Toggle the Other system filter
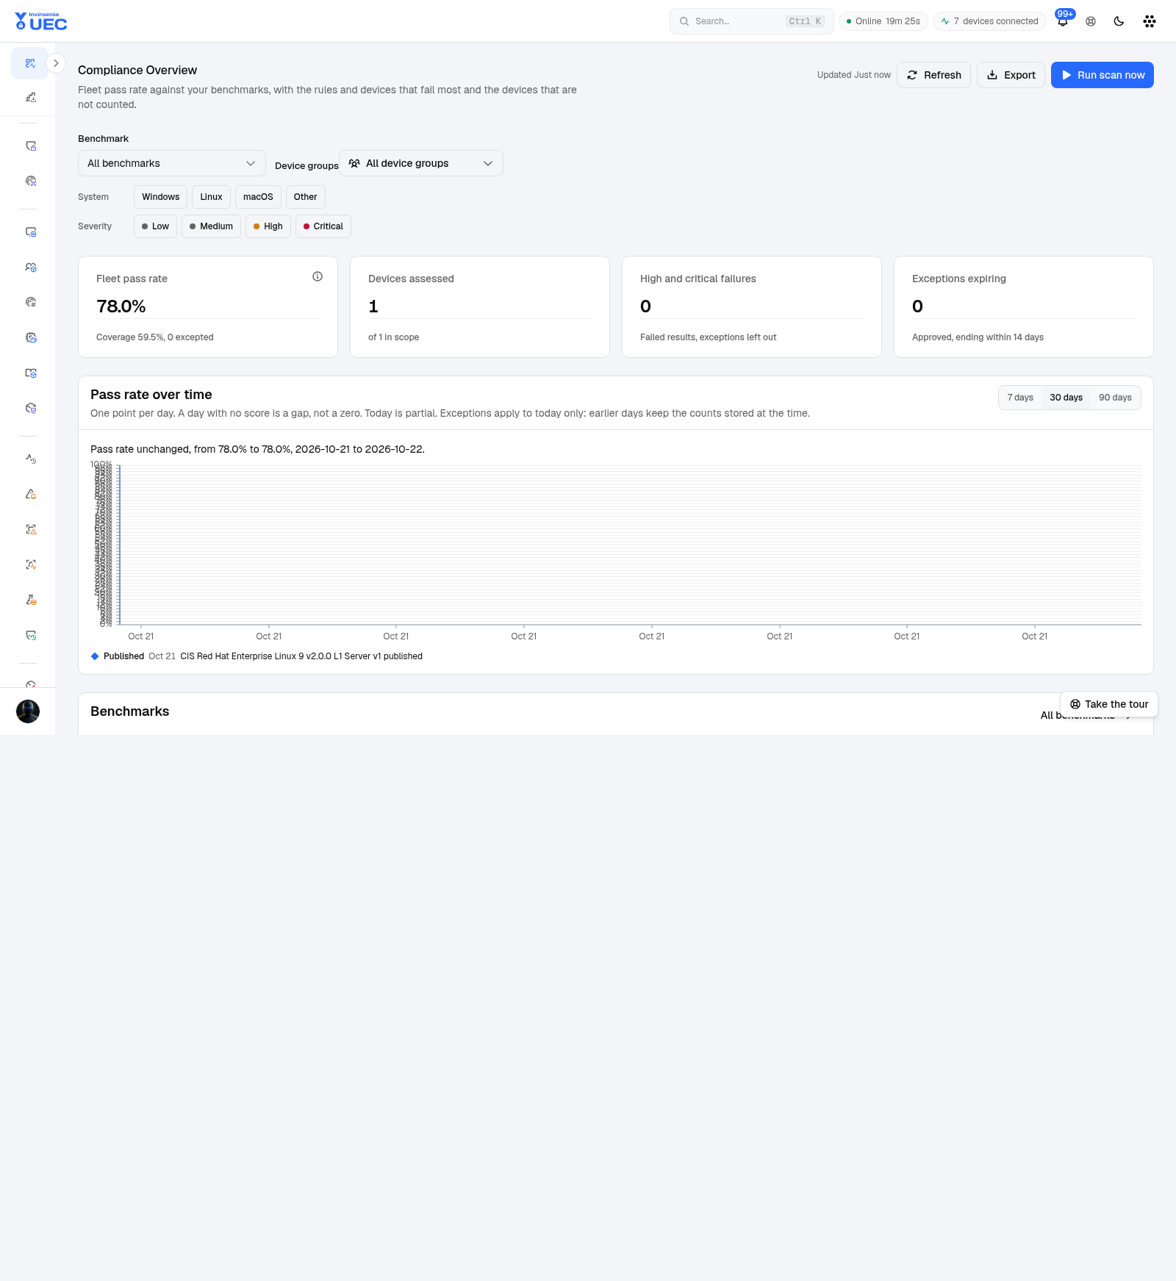The height and width of the screenshot is (1281, 1176). point(305,197)
